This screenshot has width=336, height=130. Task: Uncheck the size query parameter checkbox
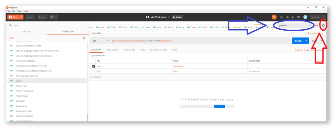(93, 66)
